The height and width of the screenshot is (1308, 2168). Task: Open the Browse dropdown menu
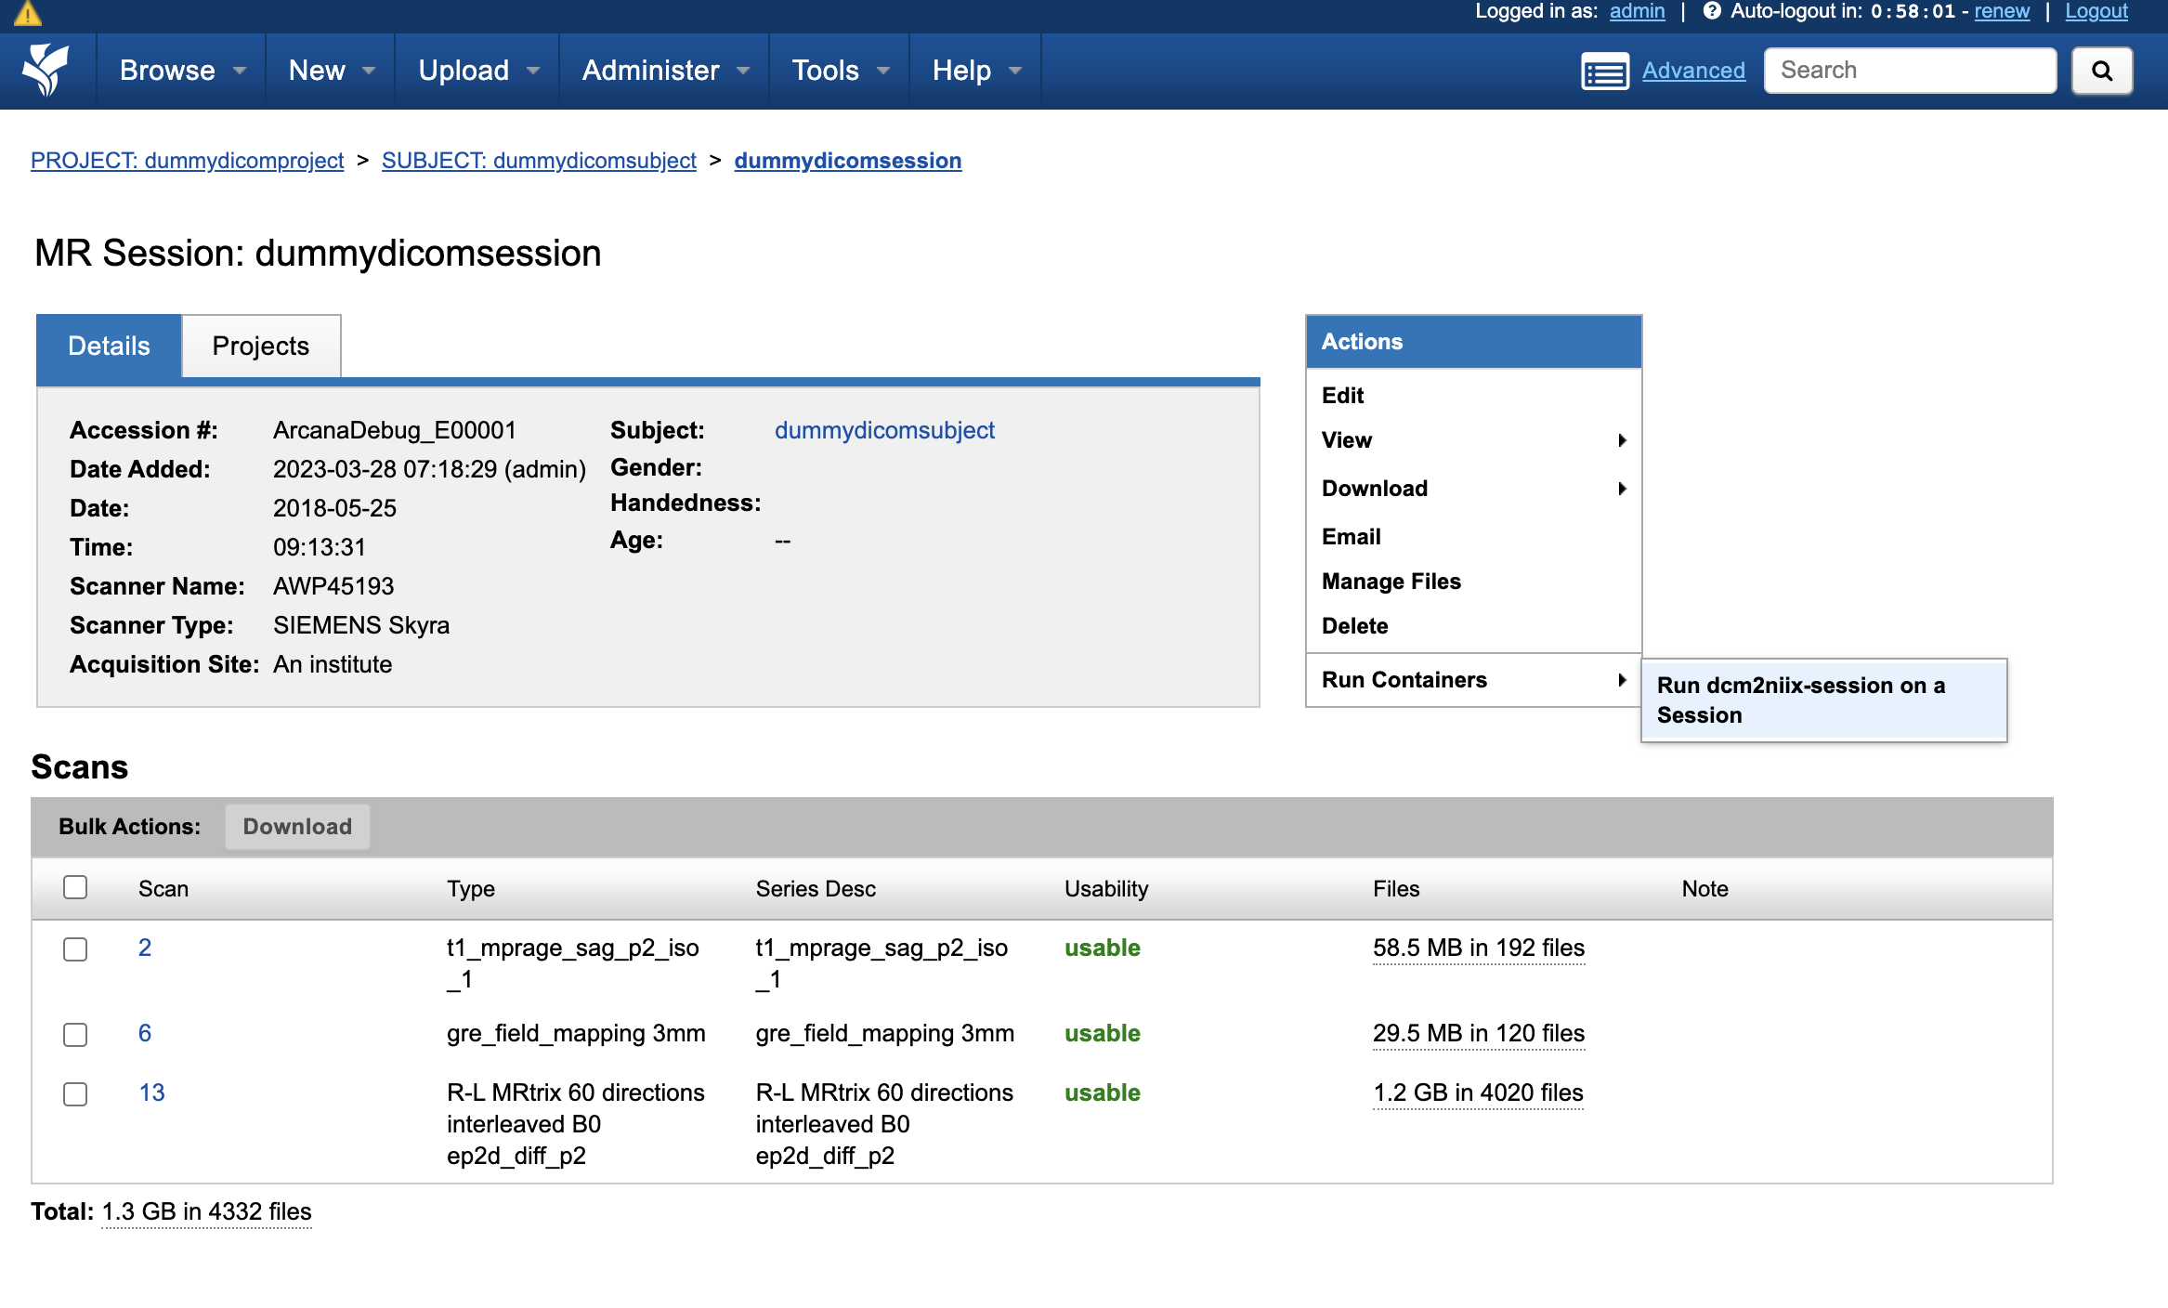(182, 71)
